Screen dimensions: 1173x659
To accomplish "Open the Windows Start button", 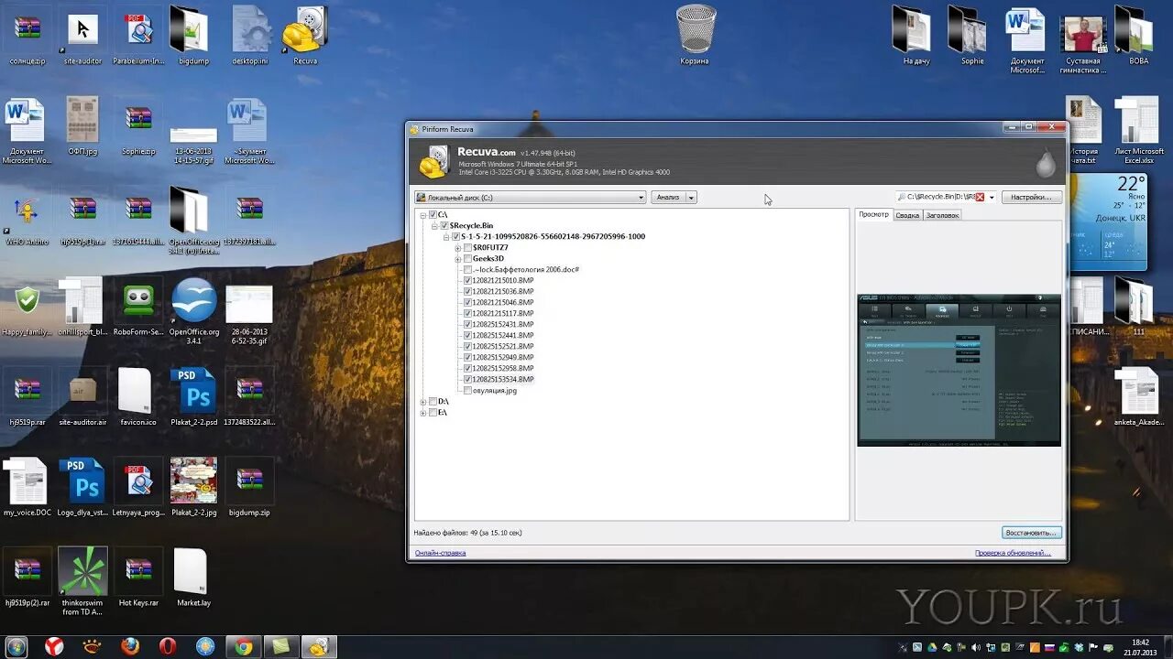I will pos(16,647).
